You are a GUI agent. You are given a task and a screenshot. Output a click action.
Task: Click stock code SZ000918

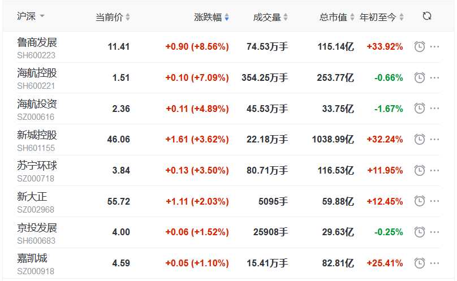36,271
